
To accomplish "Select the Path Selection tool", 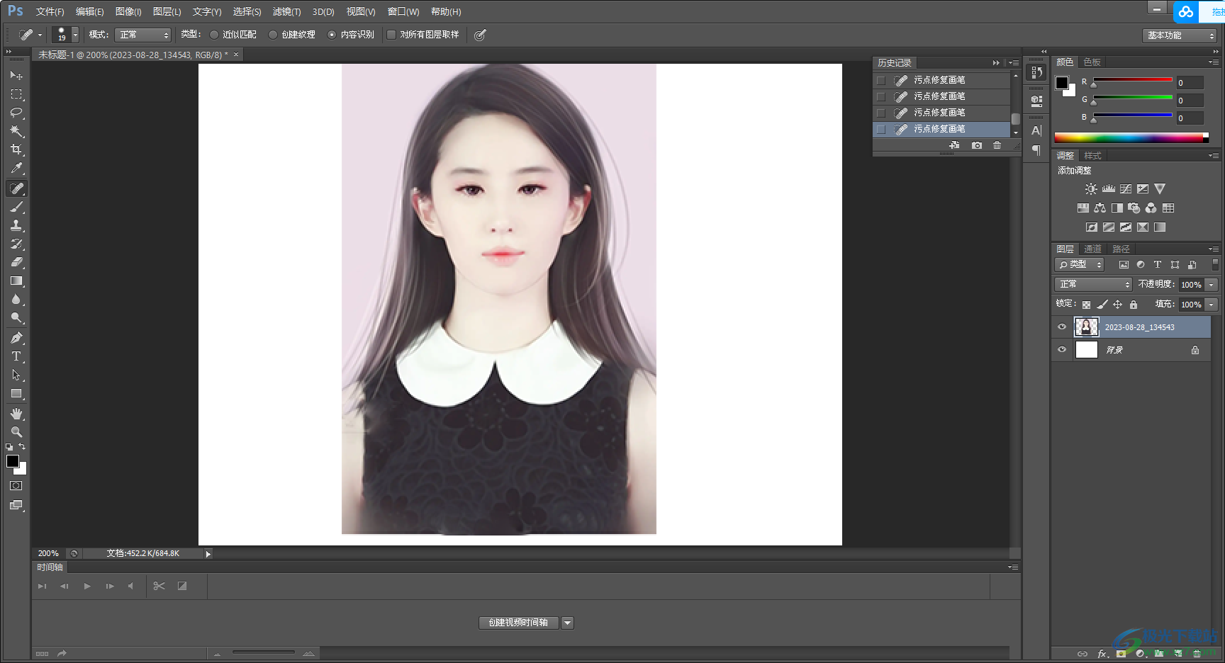I will pos(16,375).
